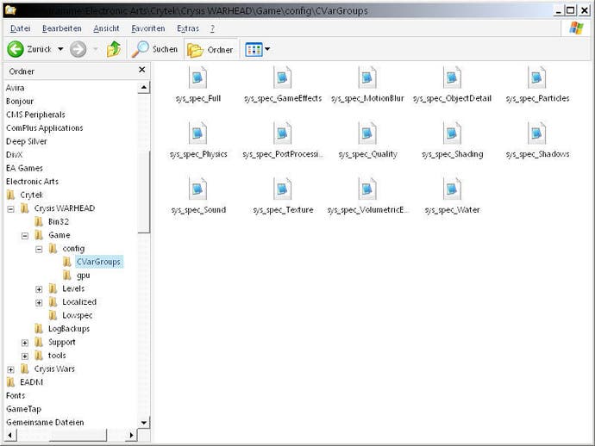Click the tree horizontal scroll-right arrow
Image resolution: width=595 pixels, height=446 pixels.
click(x=131, y=435)
